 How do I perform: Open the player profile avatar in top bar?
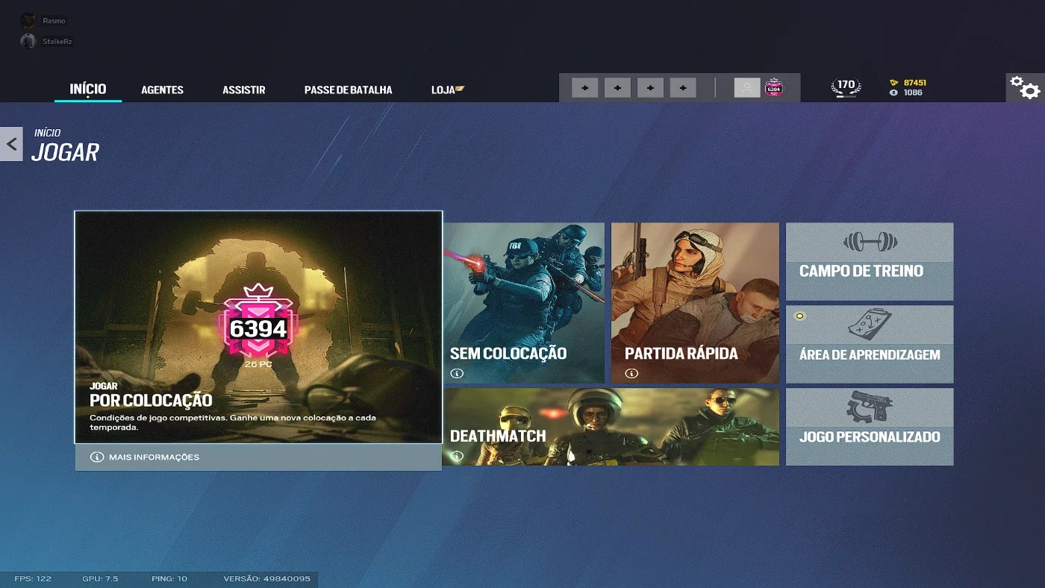pos(746,88)
